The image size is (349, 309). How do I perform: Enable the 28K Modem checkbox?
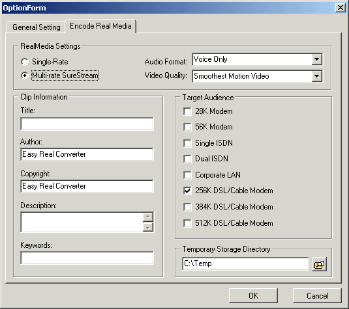pos(187,111)
